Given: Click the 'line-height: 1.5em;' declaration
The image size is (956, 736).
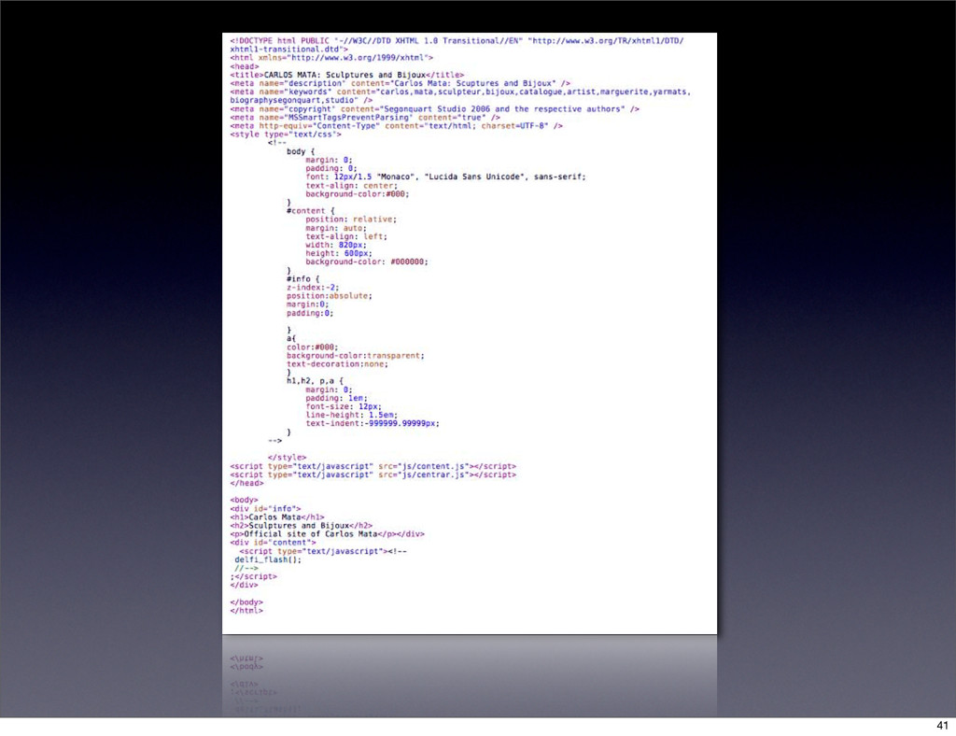Looking at the screenshot, I should (352, 416).
